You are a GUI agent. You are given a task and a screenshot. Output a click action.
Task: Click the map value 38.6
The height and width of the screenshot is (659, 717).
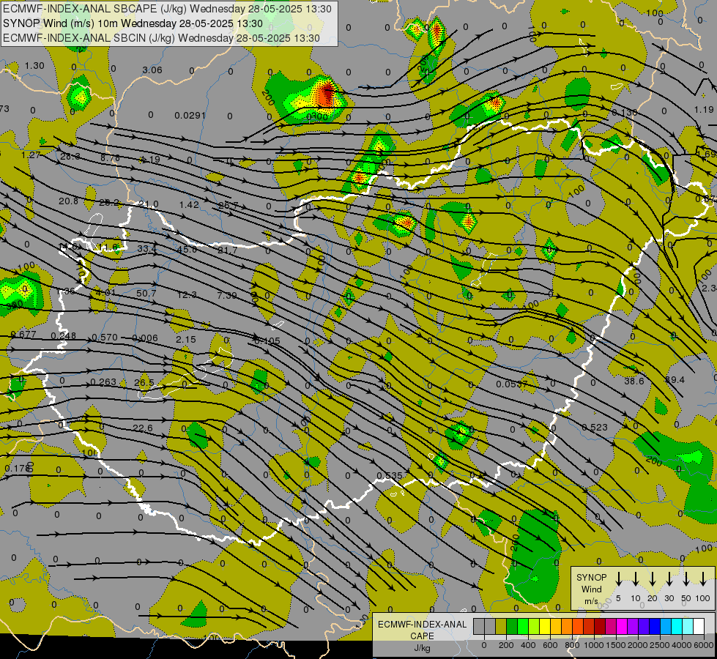coord(634,381)
